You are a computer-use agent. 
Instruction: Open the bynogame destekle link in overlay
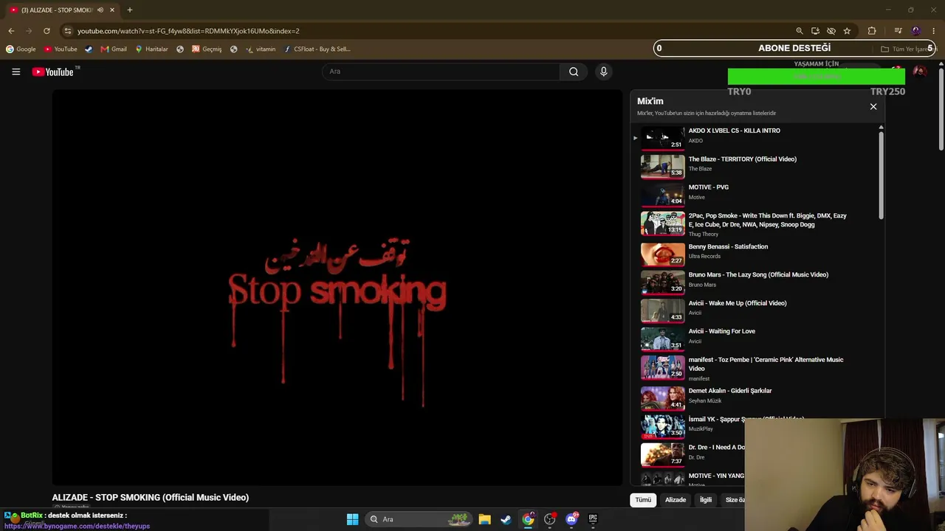click(x=77, y=526)
